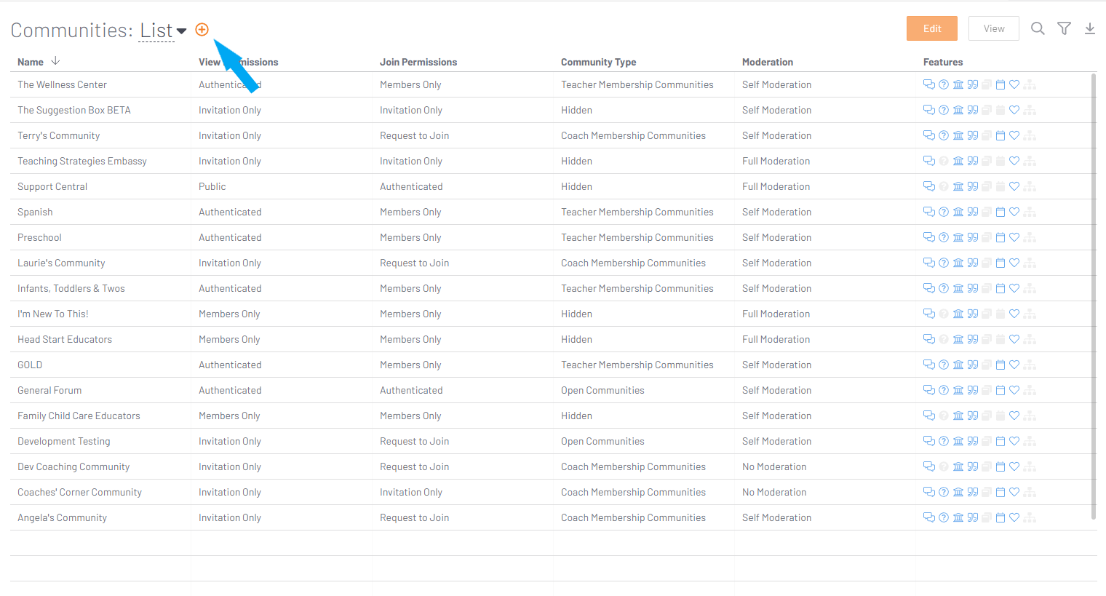Click heart icon for General Forum row

tap(1014, 390)
